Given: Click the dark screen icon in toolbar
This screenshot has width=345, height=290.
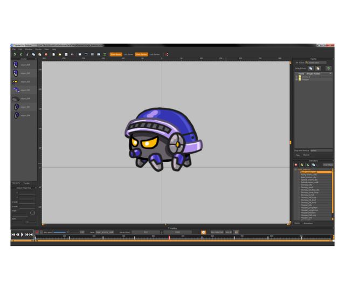Looking at the screenshot, I should point(86,54).
